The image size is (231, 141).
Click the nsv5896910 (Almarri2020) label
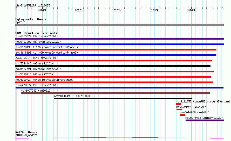coord(34,74)
